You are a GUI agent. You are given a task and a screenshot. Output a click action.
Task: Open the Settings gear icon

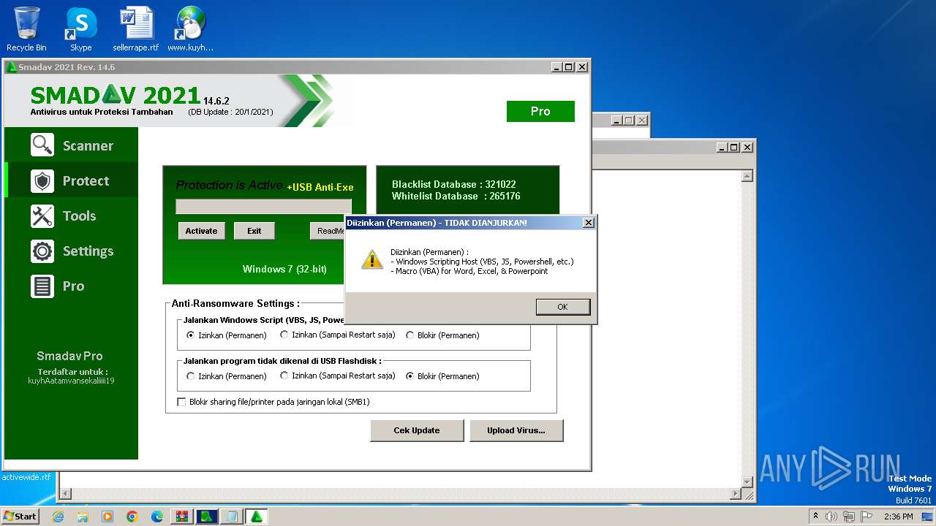tap(42, 250)
